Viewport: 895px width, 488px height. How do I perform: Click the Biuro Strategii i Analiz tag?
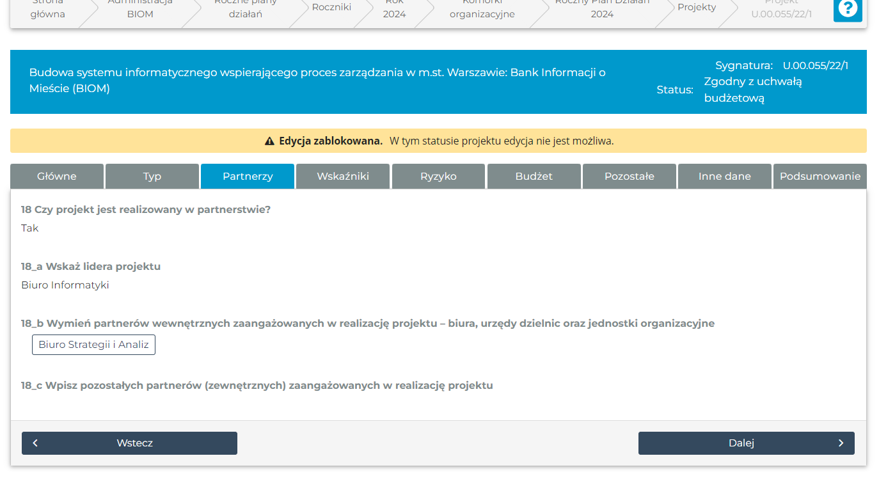(93, 345)
